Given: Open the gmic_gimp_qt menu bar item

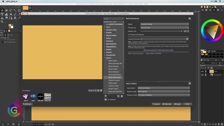Looking at the screenshot, I should [12, 1].
